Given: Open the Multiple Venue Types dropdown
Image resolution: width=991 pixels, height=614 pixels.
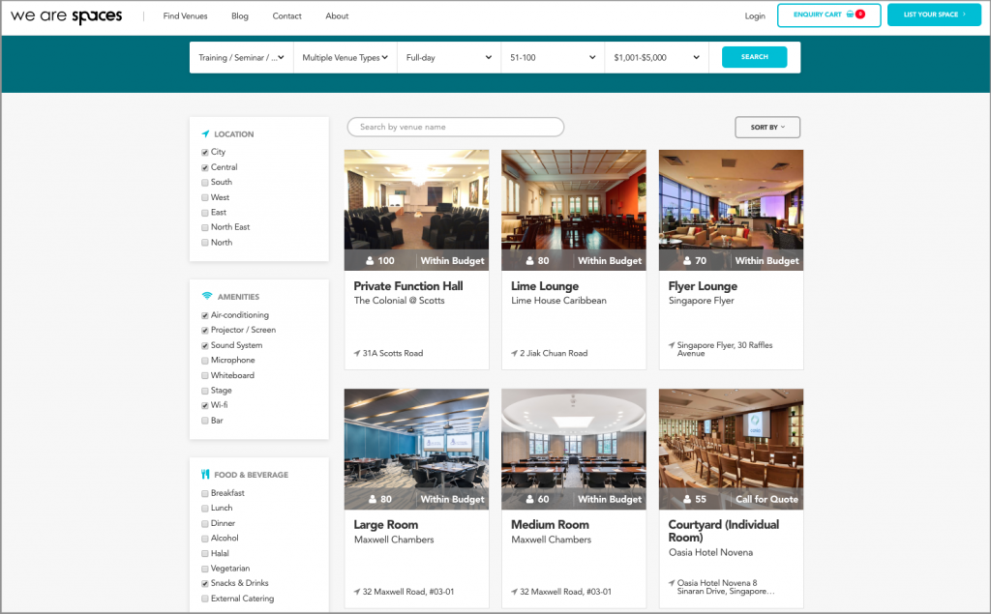Looking at the screenshot, I should point(345,57).
